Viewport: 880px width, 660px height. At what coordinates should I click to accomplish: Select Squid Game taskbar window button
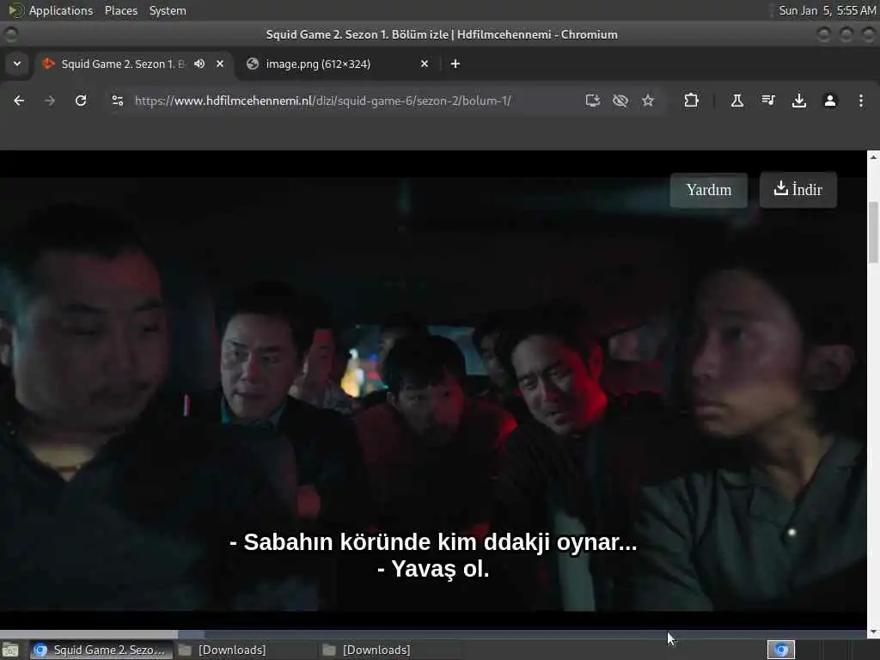[x=100, y=650]
